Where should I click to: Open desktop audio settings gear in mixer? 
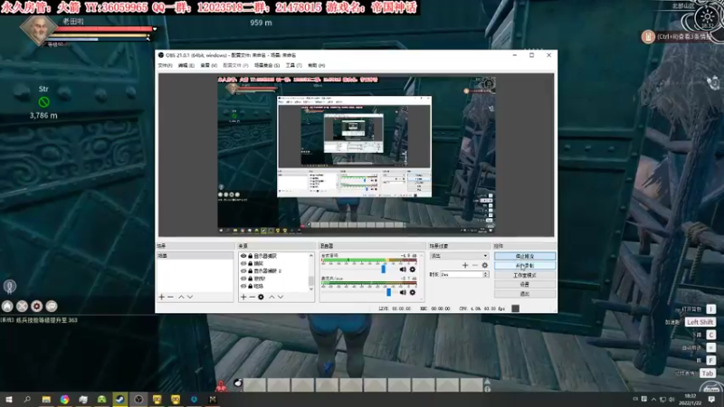tap(413, 270)
